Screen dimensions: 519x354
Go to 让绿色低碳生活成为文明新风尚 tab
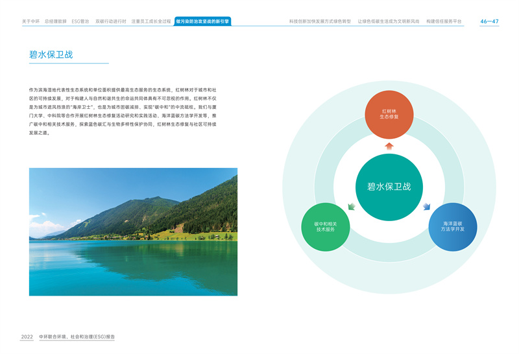tap(389, 21)
